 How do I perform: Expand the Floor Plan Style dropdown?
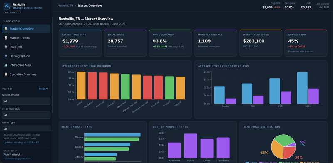click(26, 115)
